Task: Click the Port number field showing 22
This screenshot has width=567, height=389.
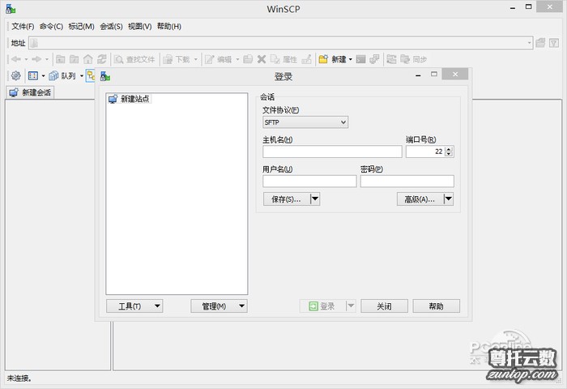Action: click(x=425, y=152)
